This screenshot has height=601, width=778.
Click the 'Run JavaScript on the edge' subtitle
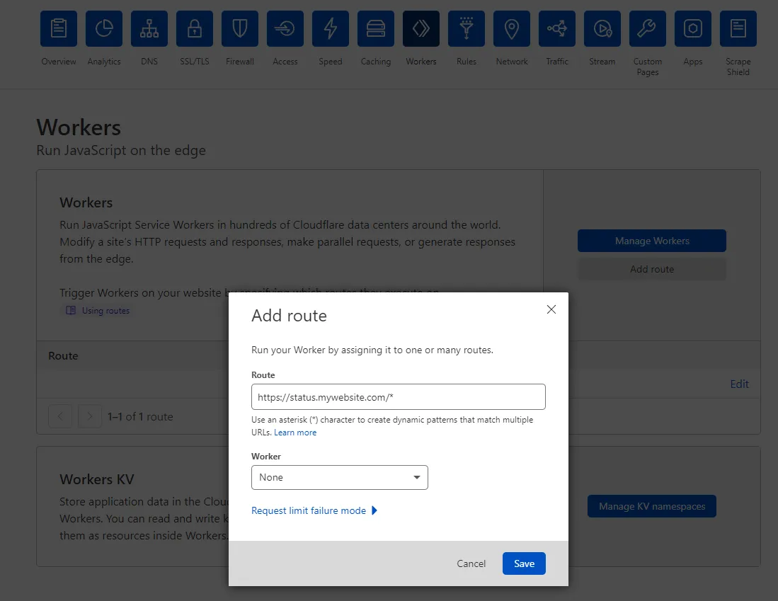pyautogui.click(x=121, y=150)
